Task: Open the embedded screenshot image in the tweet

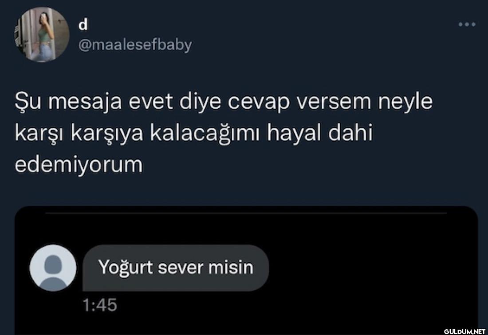Action: [246, 270]
